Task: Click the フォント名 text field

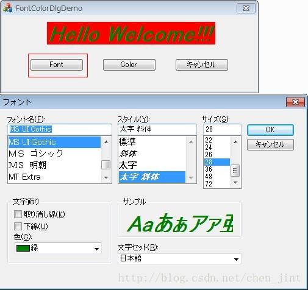Action: [60, 129]
